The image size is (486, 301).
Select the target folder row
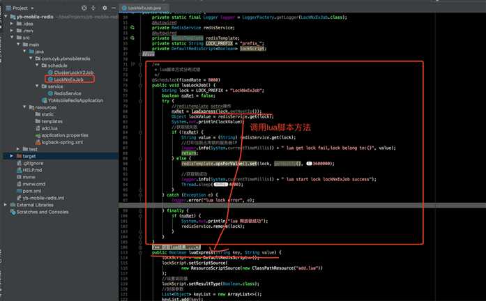pyautogui.click(x=61, y=156)
